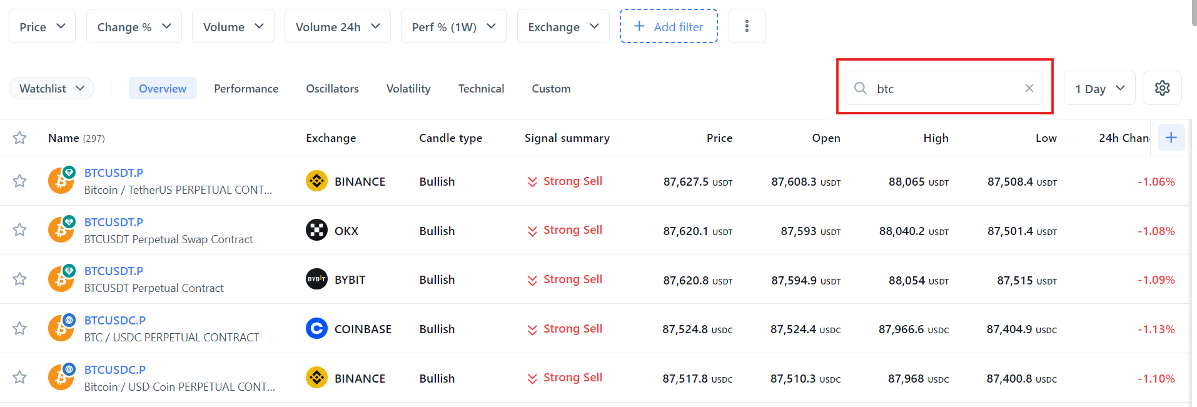Click the search magnifier icon

pos(861,88)
